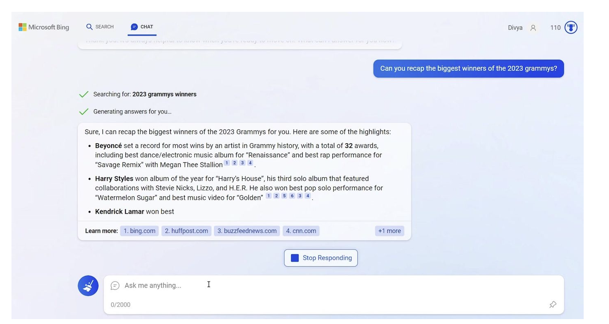This screenshot has height=324, width=609.
Task: Click the Divya account name
Action: point(515,28)
